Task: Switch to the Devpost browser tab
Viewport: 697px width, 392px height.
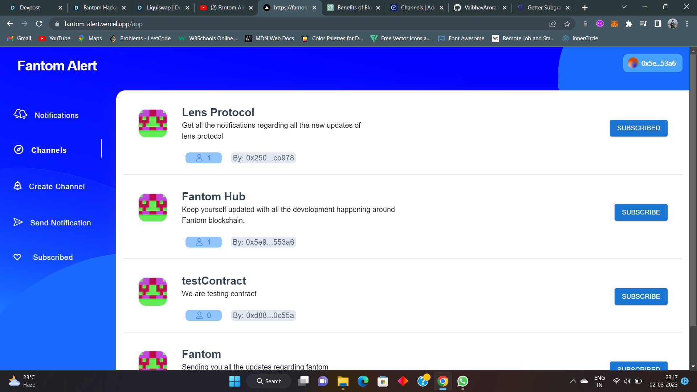Action: tap(30, 8)
